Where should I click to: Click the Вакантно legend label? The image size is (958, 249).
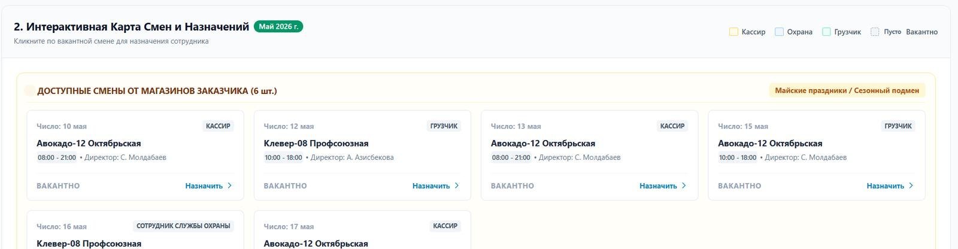[921, 32]
